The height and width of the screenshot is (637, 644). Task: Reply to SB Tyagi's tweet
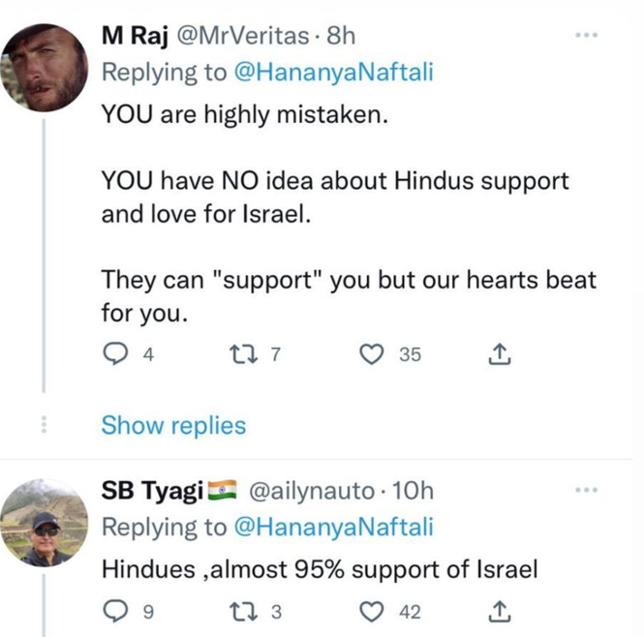point(115,611)
